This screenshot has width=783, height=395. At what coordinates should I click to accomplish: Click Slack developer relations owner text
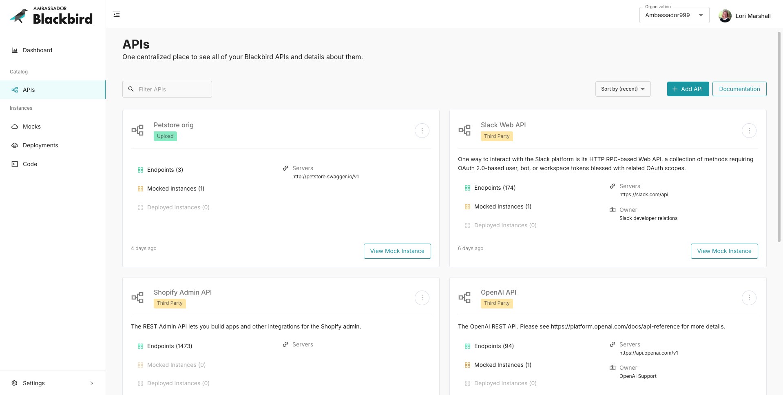click(x=648, y=218)
